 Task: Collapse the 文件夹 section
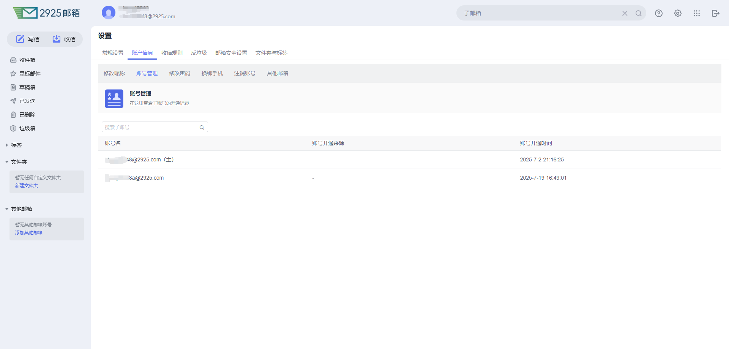tap(7, 162)
